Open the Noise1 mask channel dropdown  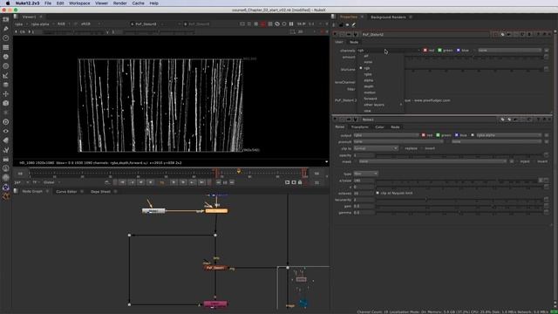pos(432,161)
